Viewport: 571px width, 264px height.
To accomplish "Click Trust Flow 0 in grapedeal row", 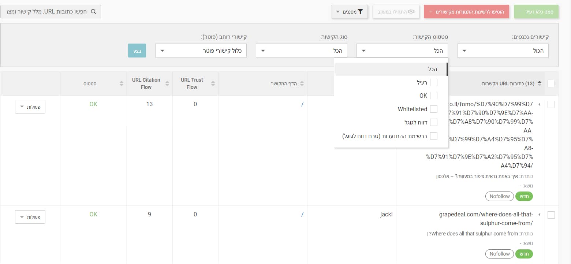I will pos(195,214).
